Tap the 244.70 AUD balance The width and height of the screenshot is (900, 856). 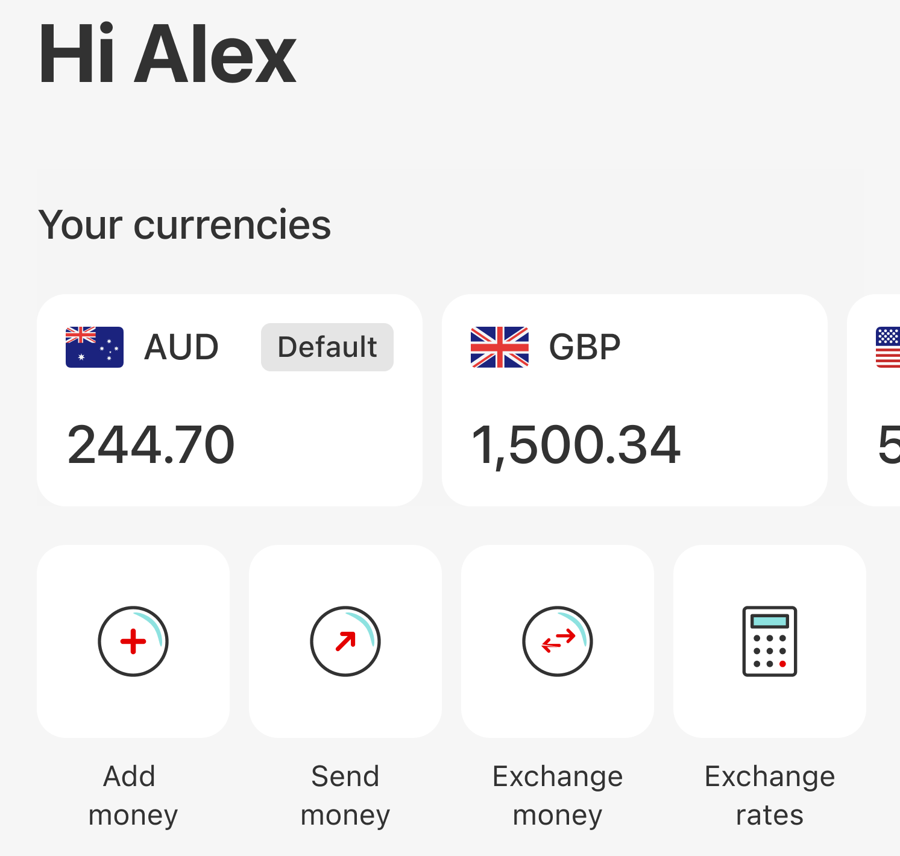click(151, 445)
